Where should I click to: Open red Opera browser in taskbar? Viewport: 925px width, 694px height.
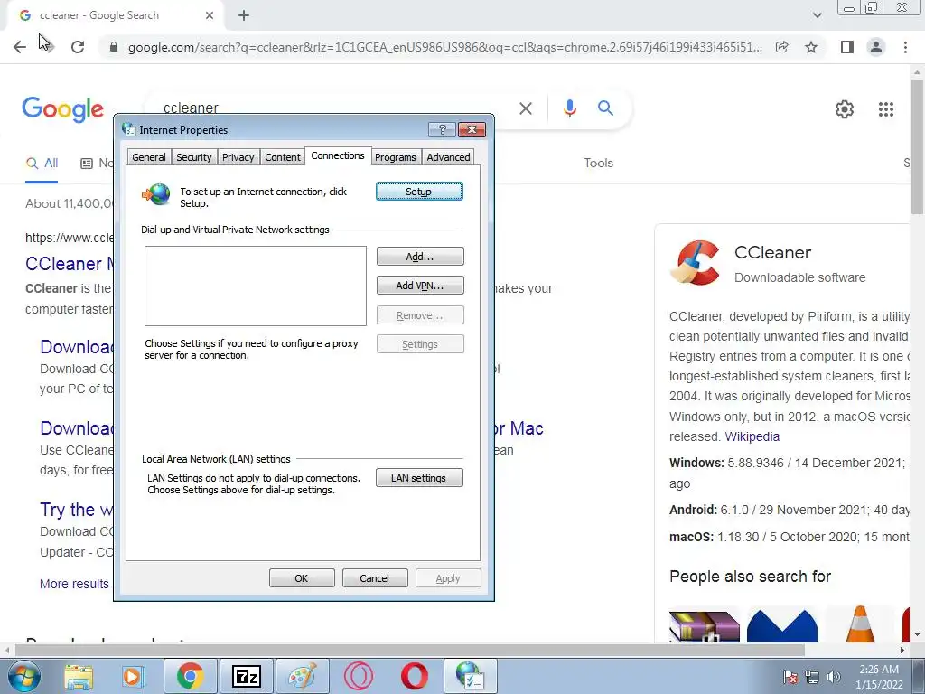tap(414, 676)
